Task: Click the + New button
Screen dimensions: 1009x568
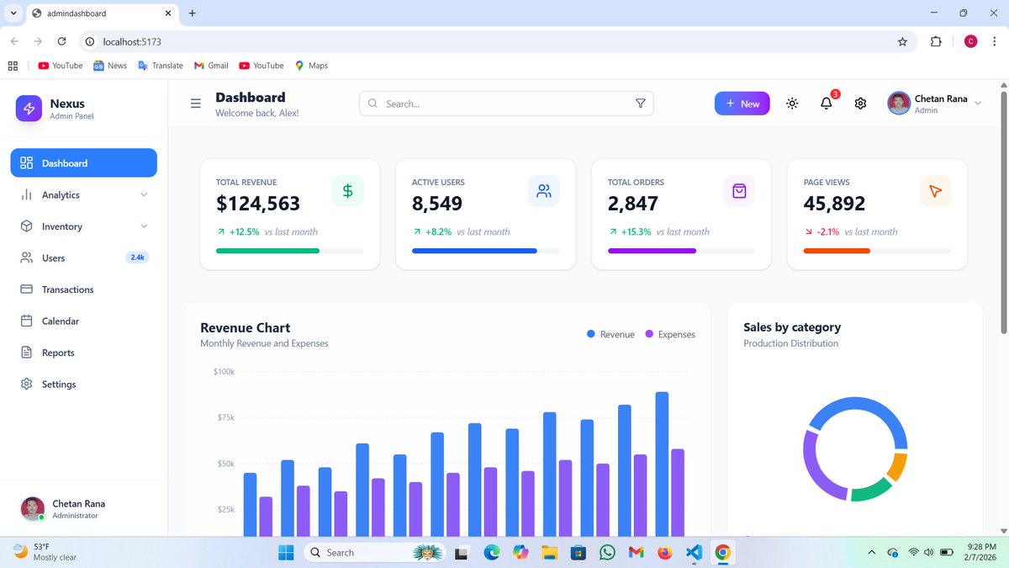Action: click(x=742, y=104)
